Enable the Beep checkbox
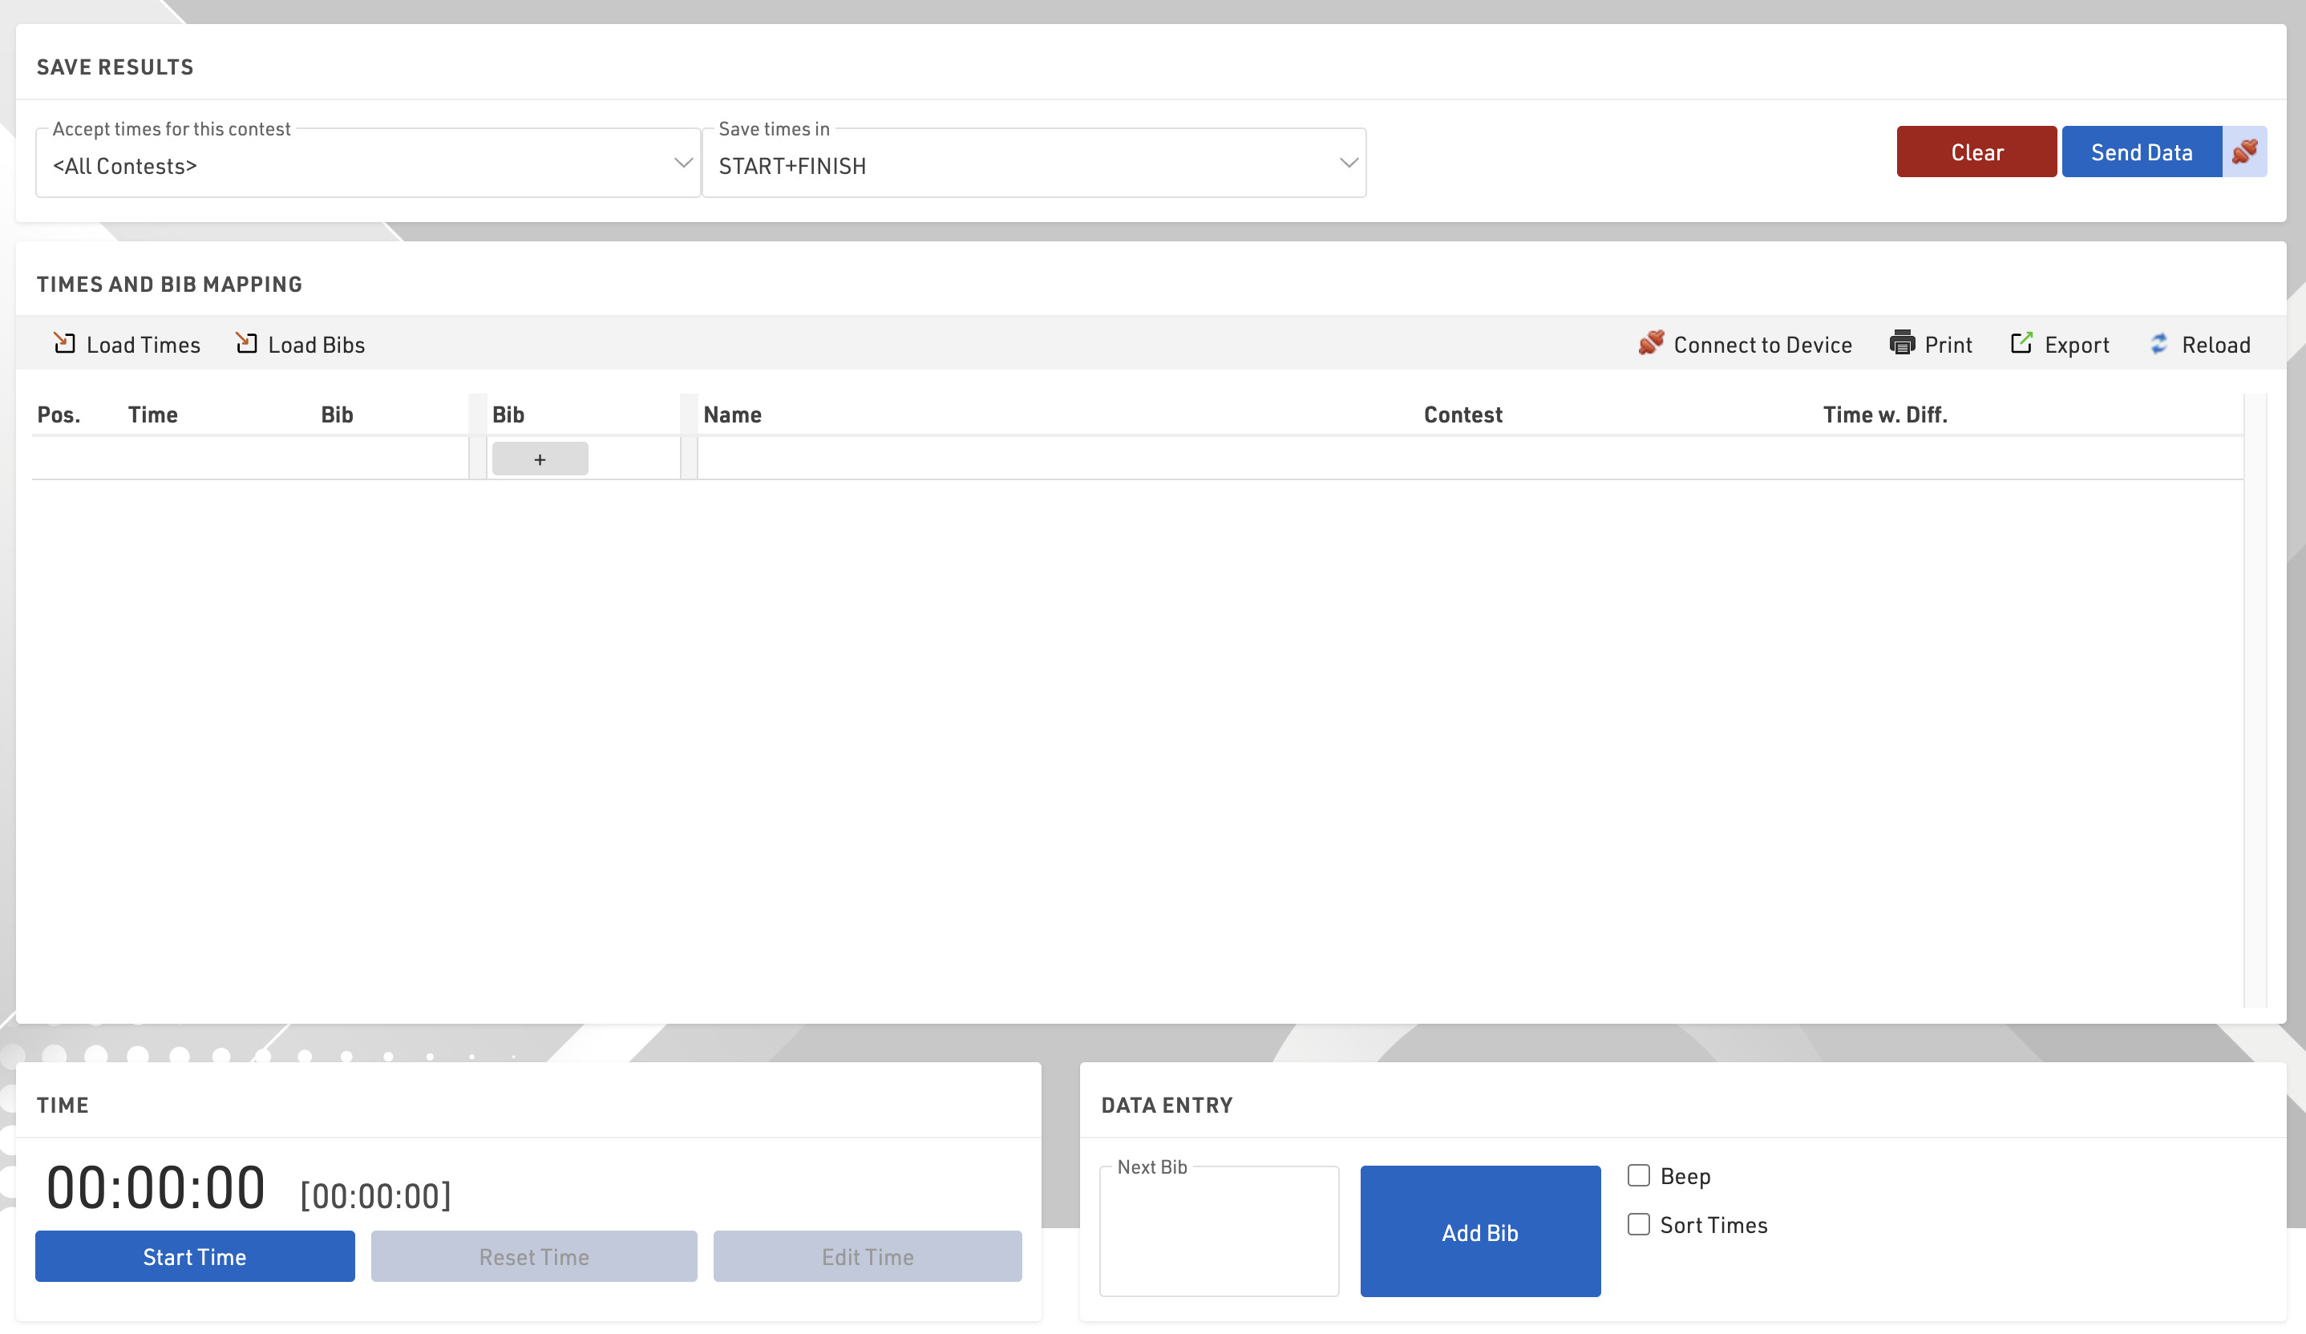The height and width of the screenshot is (1334, 2306). 1638,1176
